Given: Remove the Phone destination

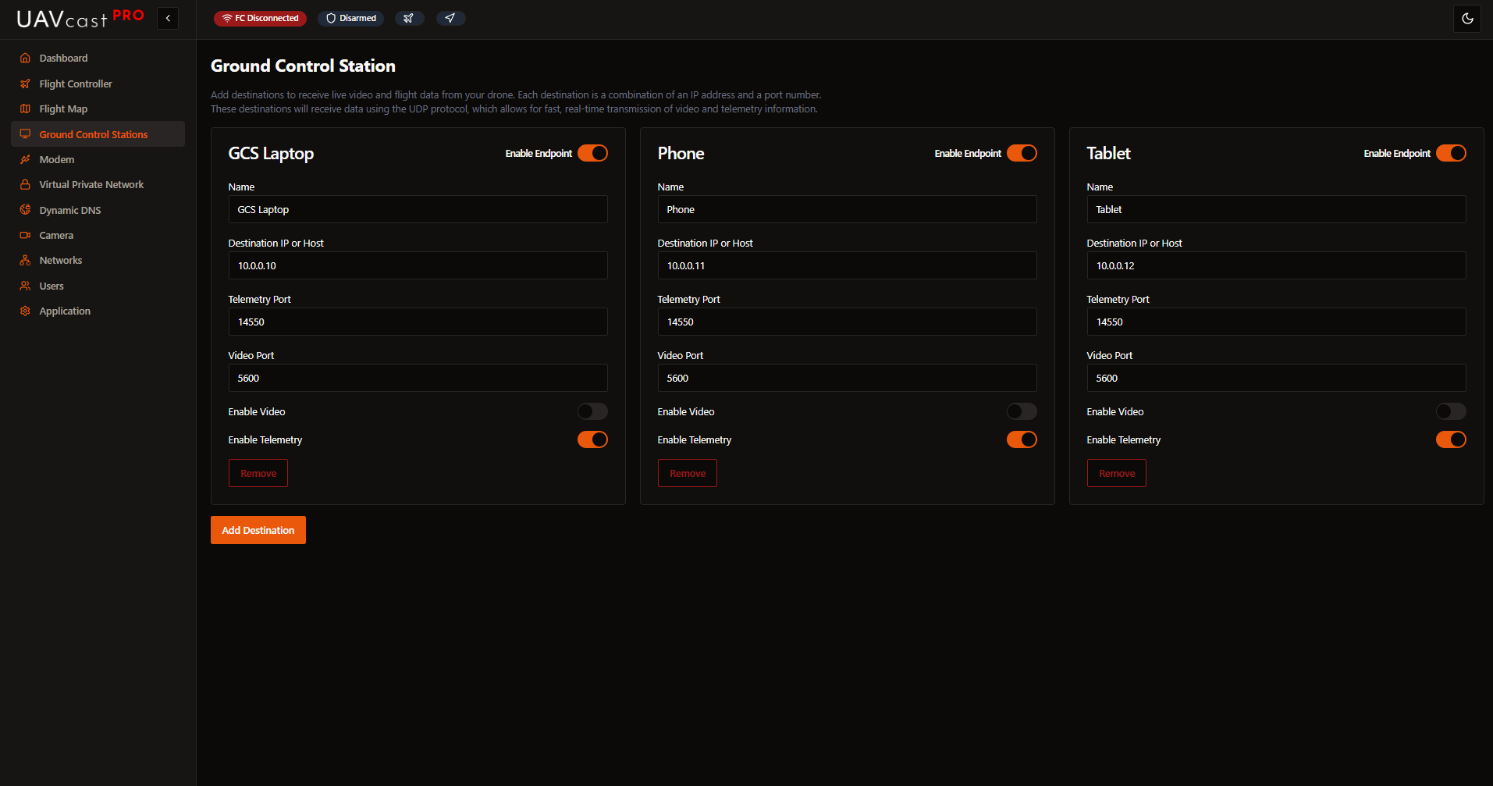Looking at the screenshot, I should [687, 473].
